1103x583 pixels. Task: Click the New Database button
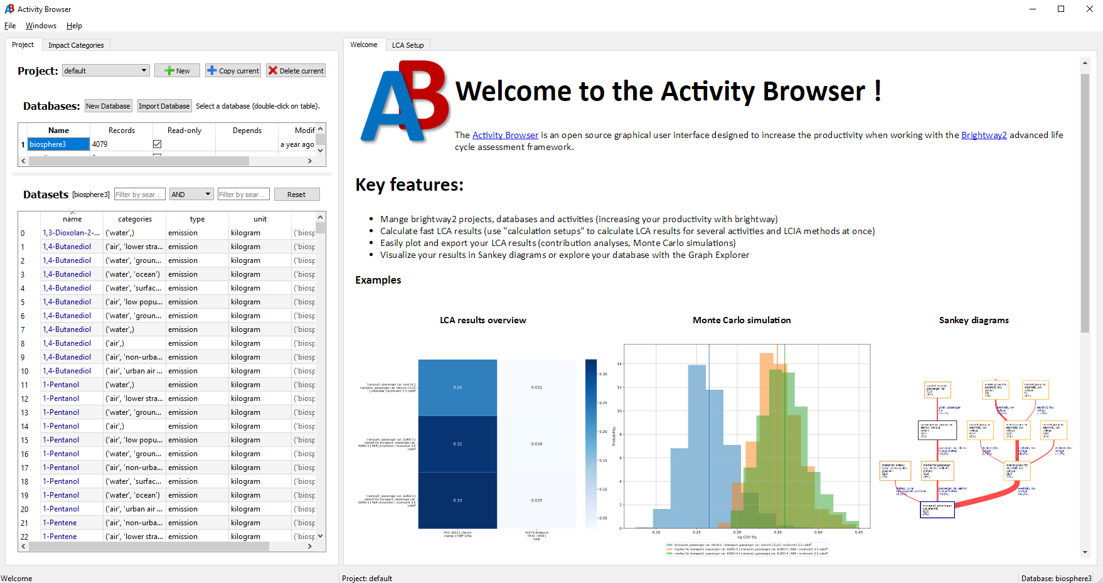point(108,105)
